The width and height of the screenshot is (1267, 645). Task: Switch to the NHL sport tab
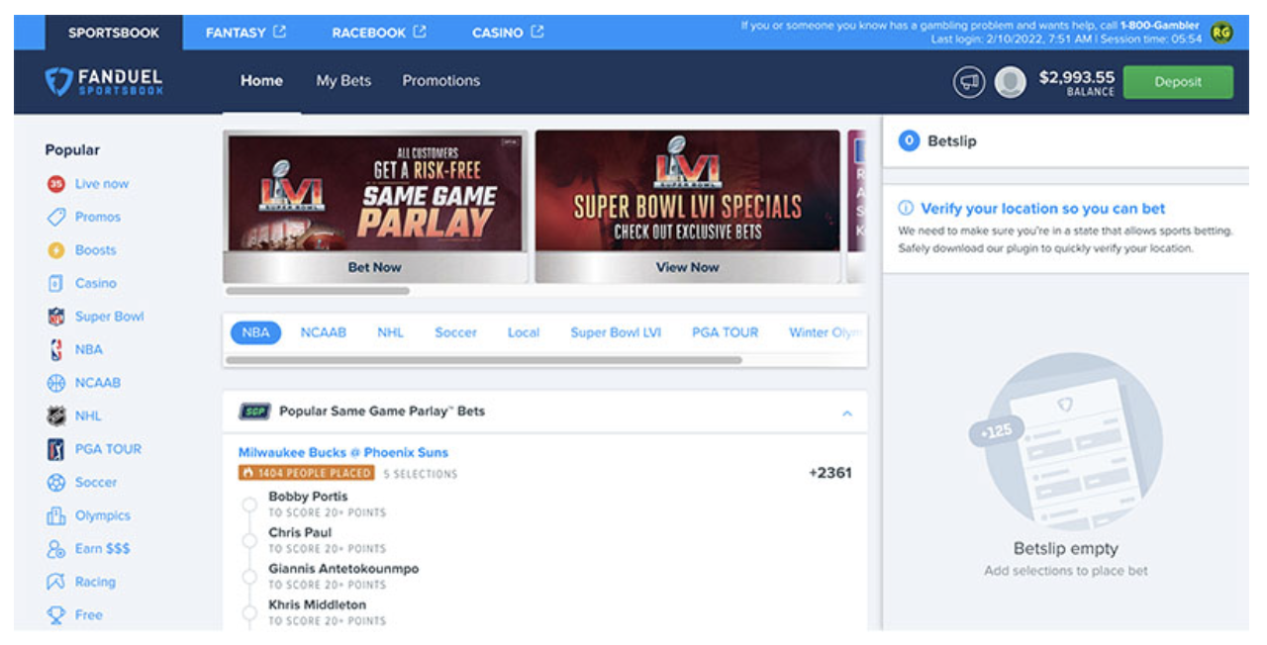[390, 332]
